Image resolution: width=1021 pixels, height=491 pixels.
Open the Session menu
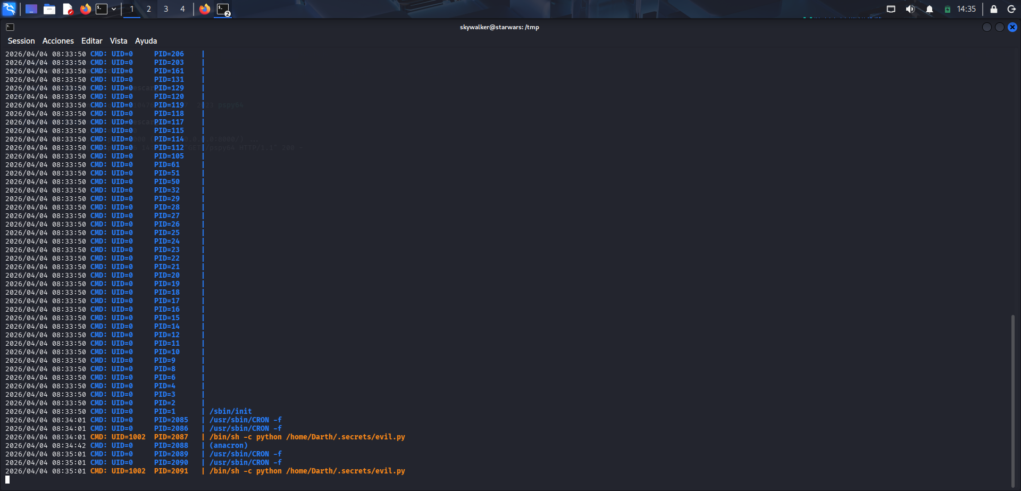(21, 41)
